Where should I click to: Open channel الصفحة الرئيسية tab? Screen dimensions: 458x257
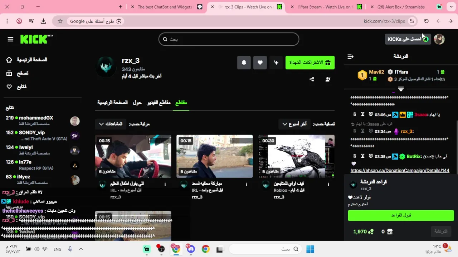pyautogui.click(x=112, y=102)
